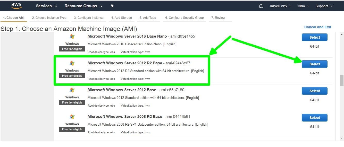Click the Free tier eligible badge for 2012 Base
The height and width of the screenshot is (147, 344).
coord(72,102)
